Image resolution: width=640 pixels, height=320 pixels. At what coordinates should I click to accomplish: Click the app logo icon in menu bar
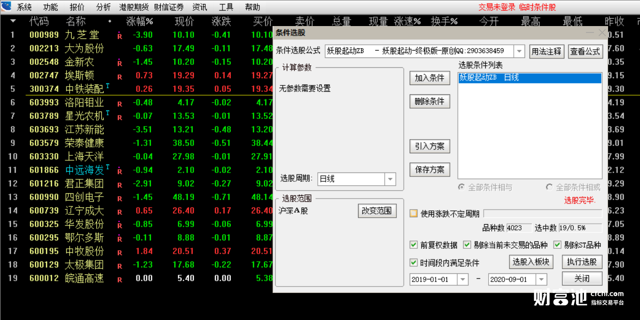click(x=6, y=7)
